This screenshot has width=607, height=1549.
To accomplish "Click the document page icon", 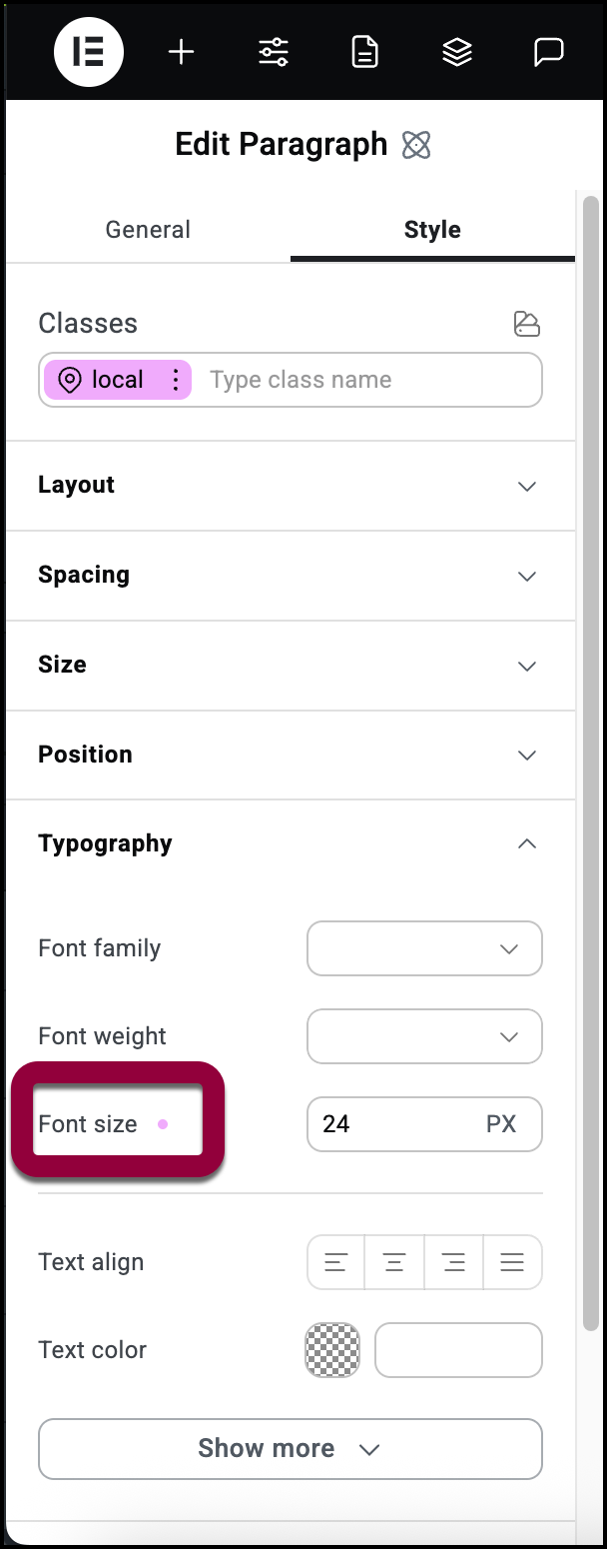I will click(x=365, y=52).
